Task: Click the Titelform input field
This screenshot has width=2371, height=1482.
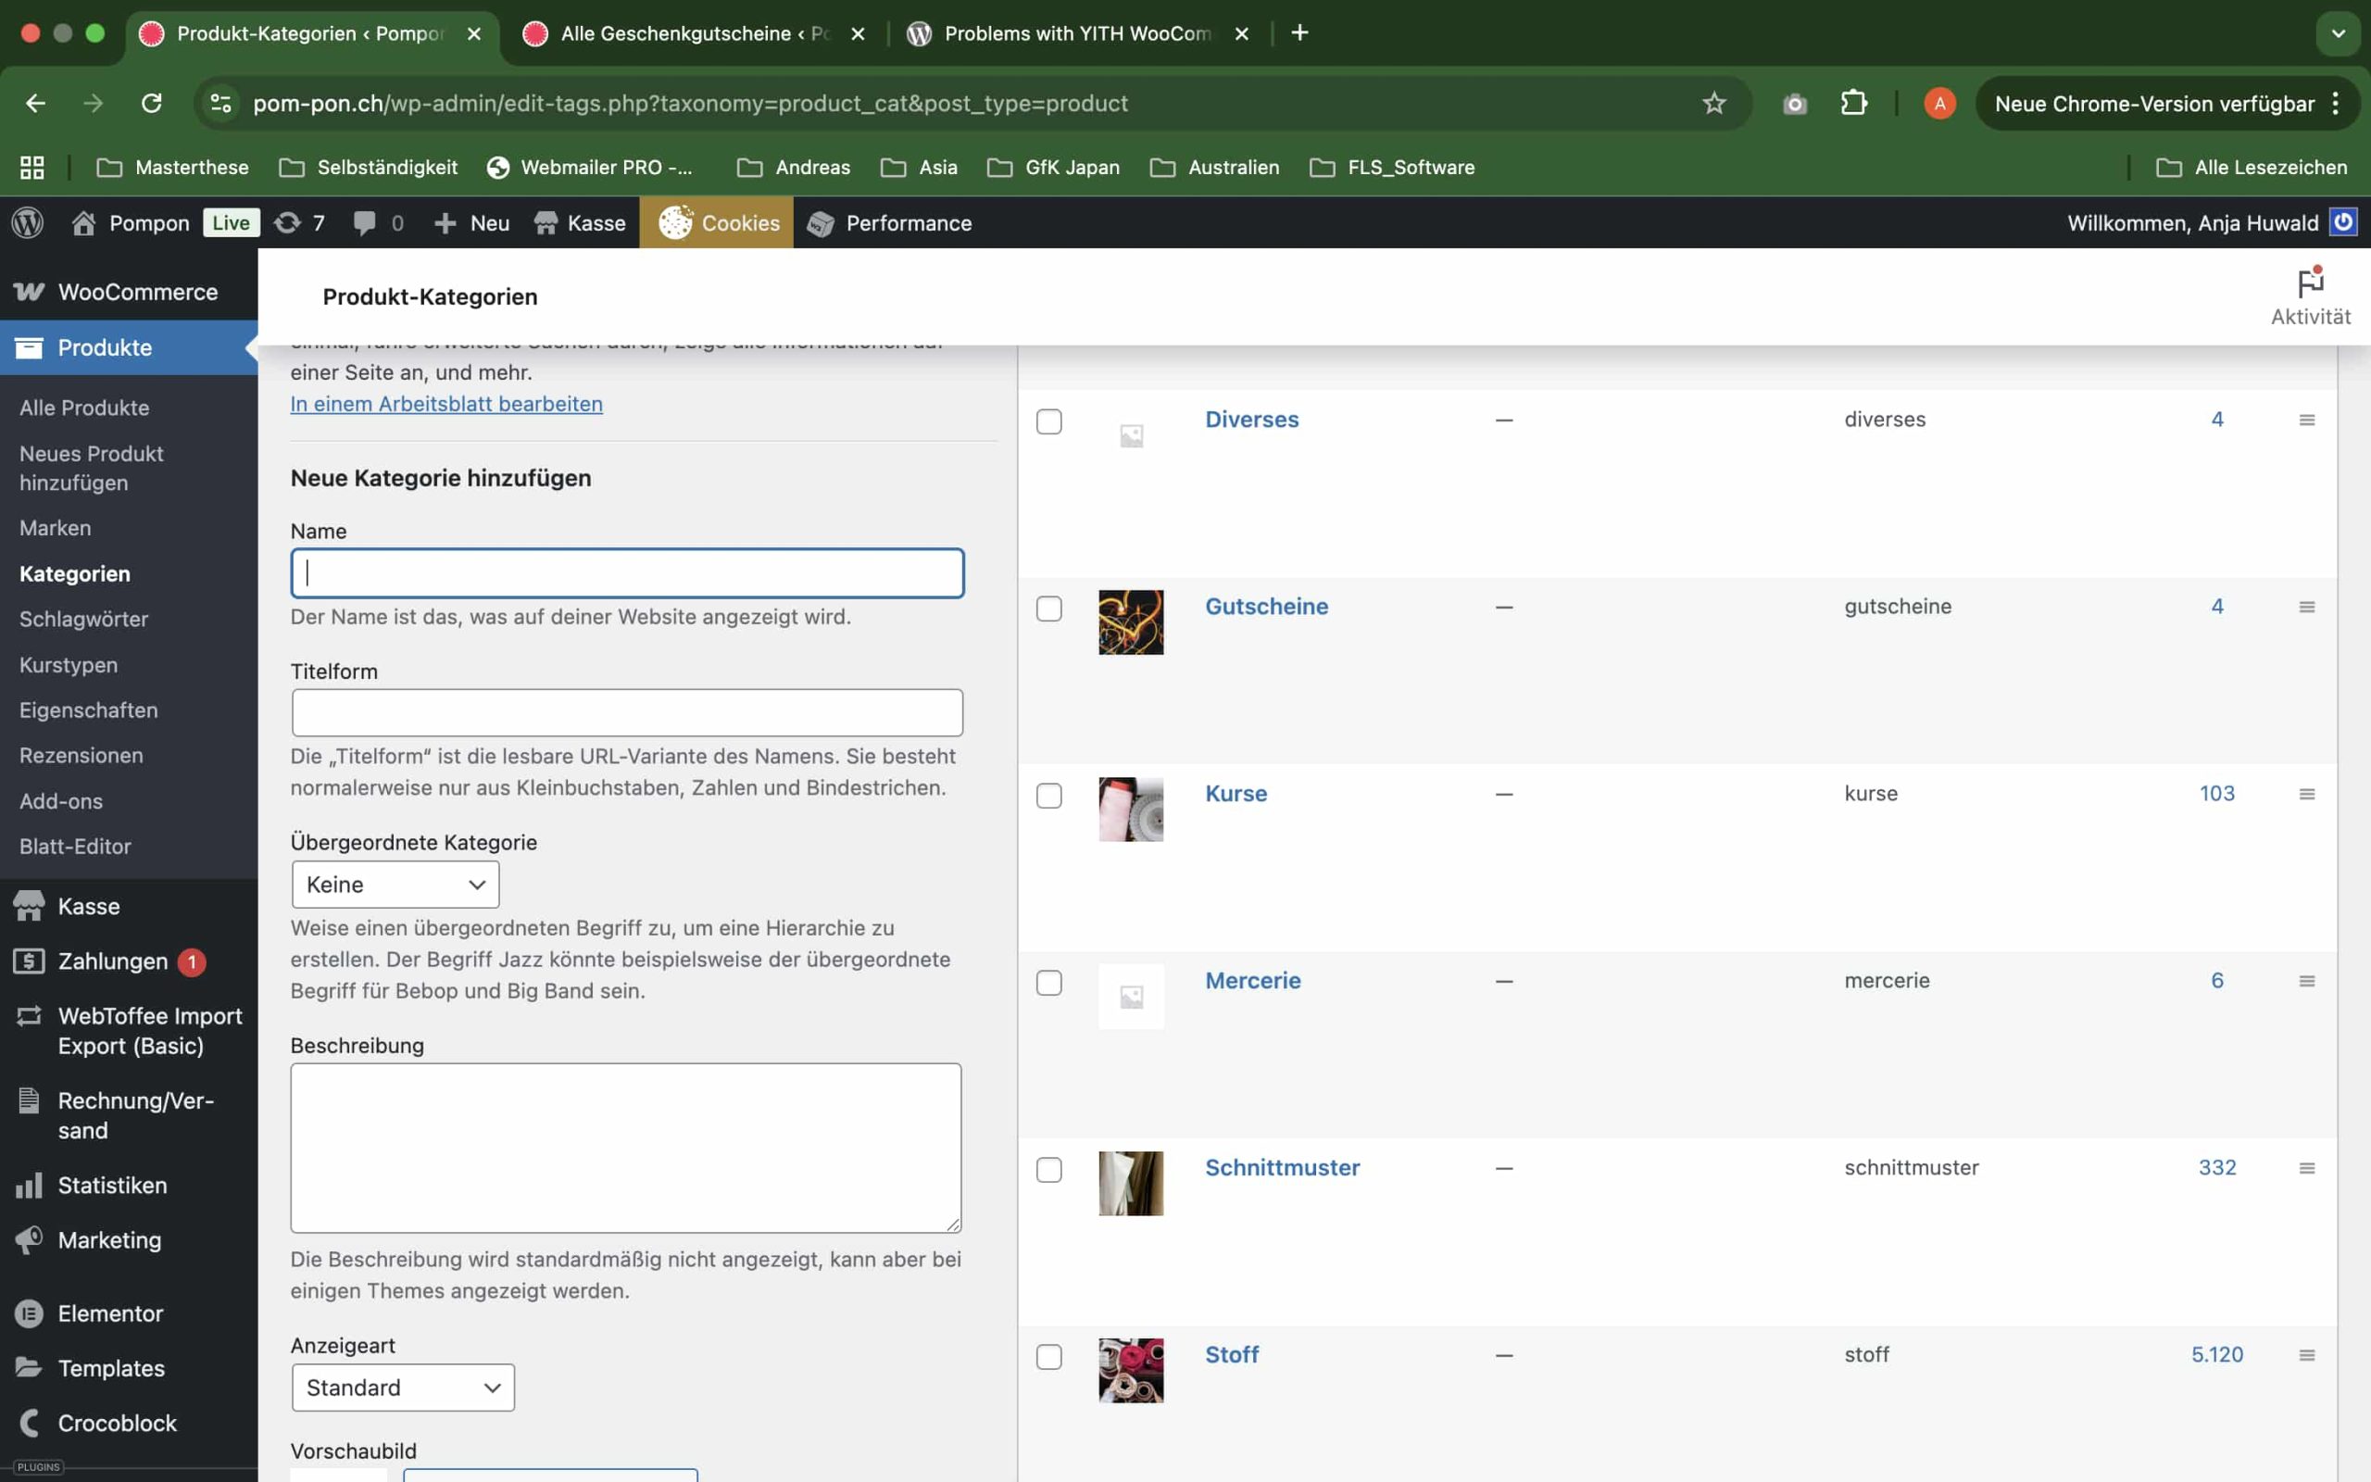Action: click(x=627, y=712)
